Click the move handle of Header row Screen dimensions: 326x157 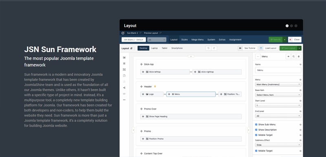coord(141,87)
